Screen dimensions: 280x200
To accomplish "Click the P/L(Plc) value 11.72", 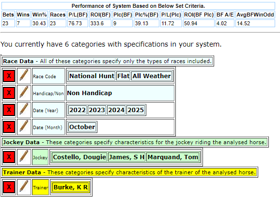I will click(171, 23).
